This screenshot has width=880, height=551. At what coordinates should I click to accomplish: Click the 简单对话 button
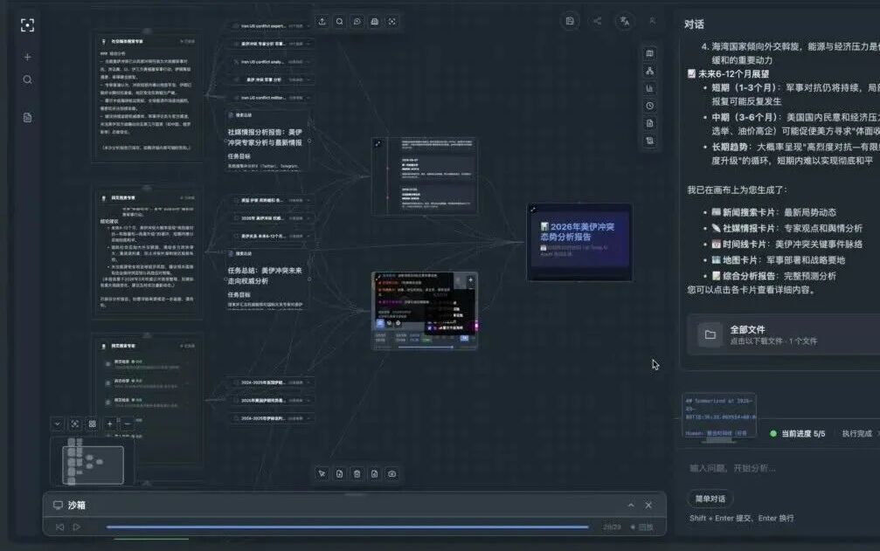[x=710, y=499]
